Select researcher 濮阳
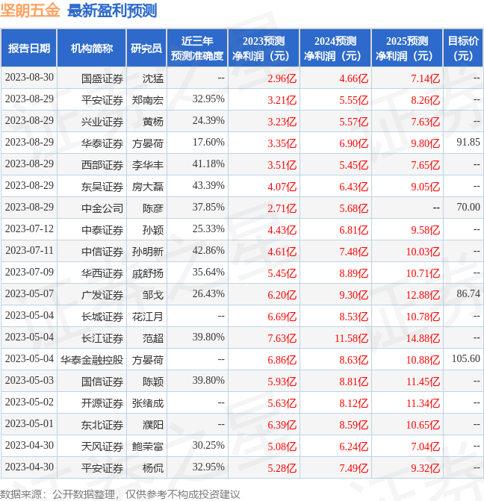484x501 pixels. (153, 425)
